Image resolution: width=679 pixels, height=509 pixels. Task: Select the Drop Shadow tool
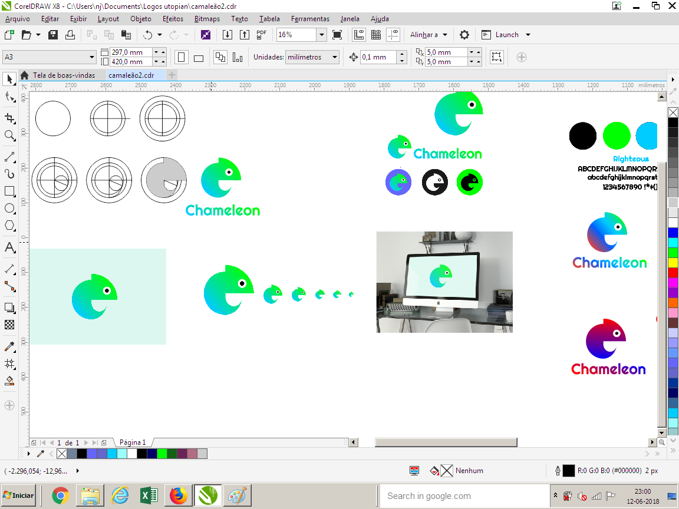click(x=9, y=308)
